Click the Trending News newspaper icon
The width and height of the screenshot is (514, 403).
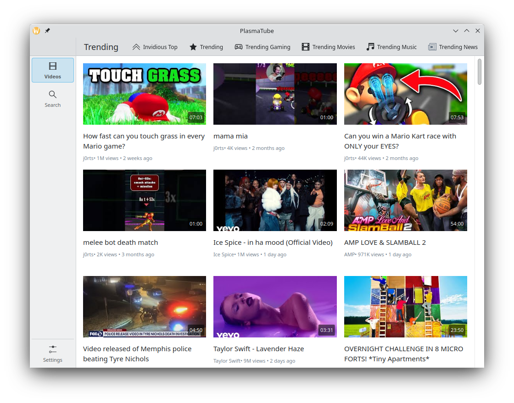(432, 47)
